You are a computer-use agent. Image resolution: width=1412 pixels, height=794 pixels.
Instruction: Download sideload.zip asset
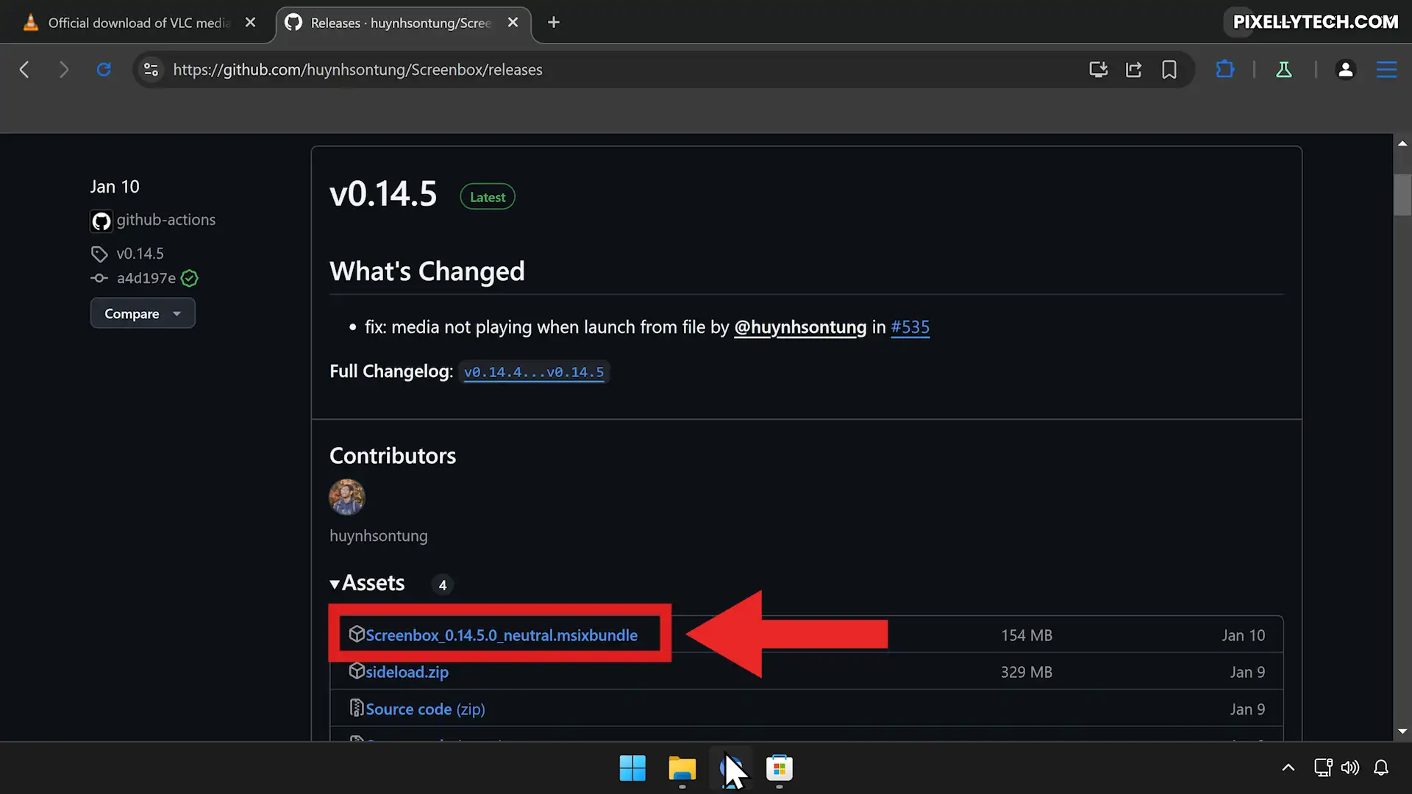point(407,672)
